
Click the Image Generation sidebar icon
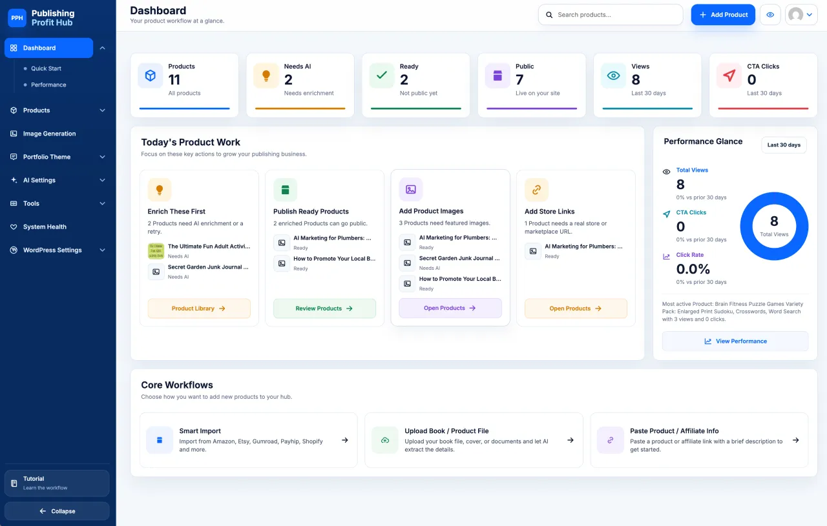14,134
